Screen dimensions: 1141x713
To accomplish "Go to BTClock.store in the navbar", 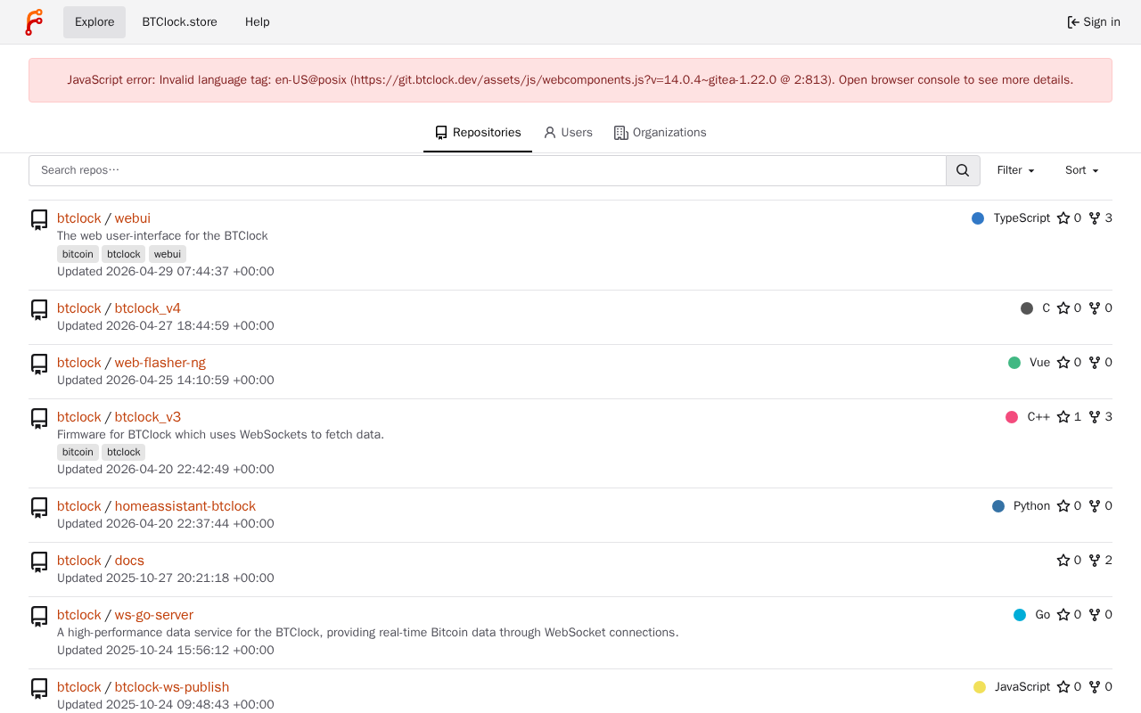I will [x=179, y=22].
